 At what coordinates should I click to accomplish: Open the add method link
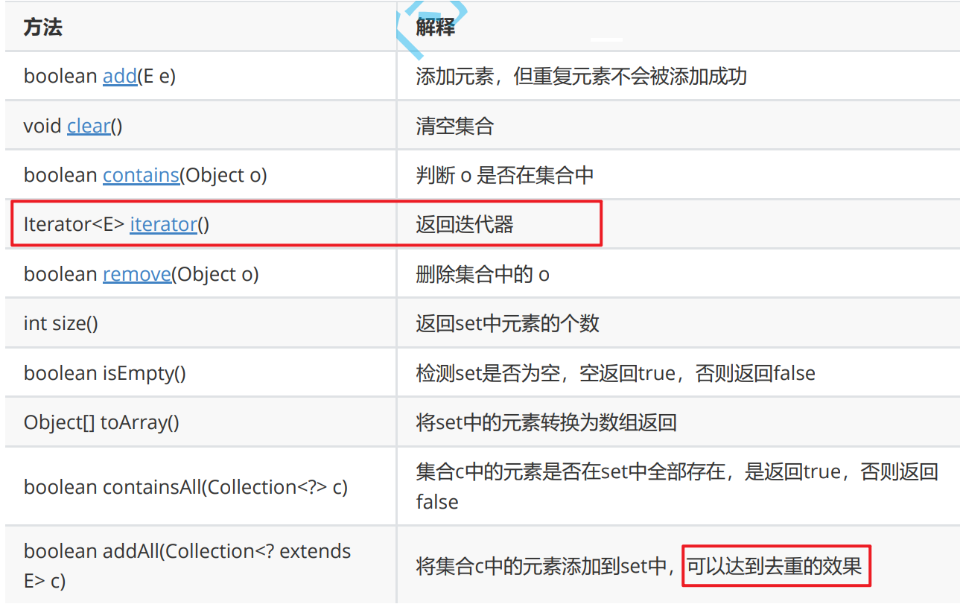tap(120, 76)
